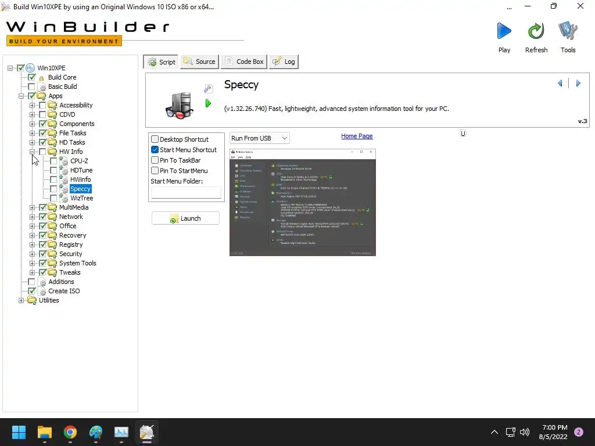Click the Apps folder icon
The width and height of the screenshot is (595, 446).
tap(41, 96)
